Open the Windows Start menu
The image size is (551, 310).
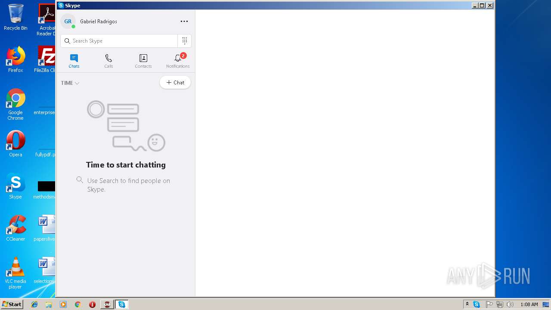[12, 304]
